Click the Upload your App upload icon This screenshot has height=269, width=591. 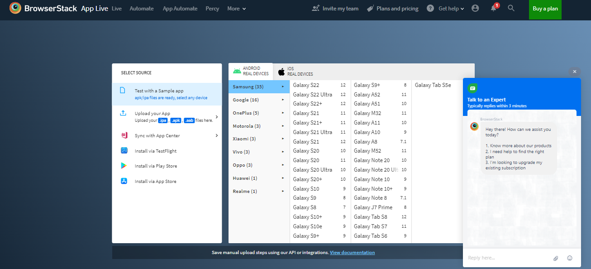click(123, 113)
